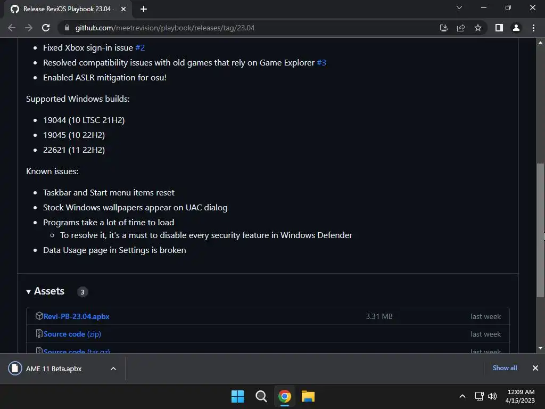The height and width of the screenshot is (409, 545).
Task: Open a new tab with plus button
Action: click(x=144, y=9)
